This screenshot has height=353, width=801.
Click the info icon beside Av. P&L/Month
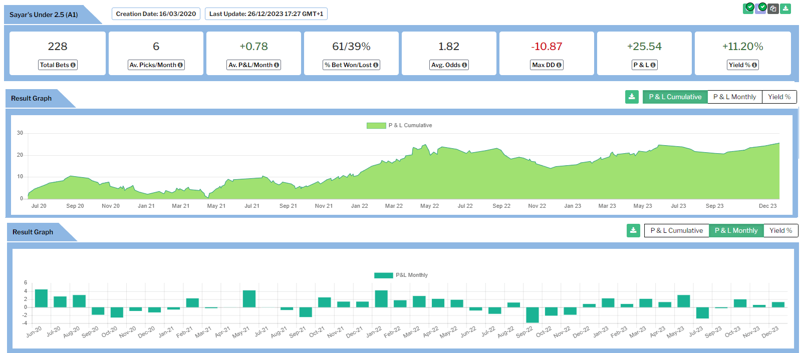point(277,65)
